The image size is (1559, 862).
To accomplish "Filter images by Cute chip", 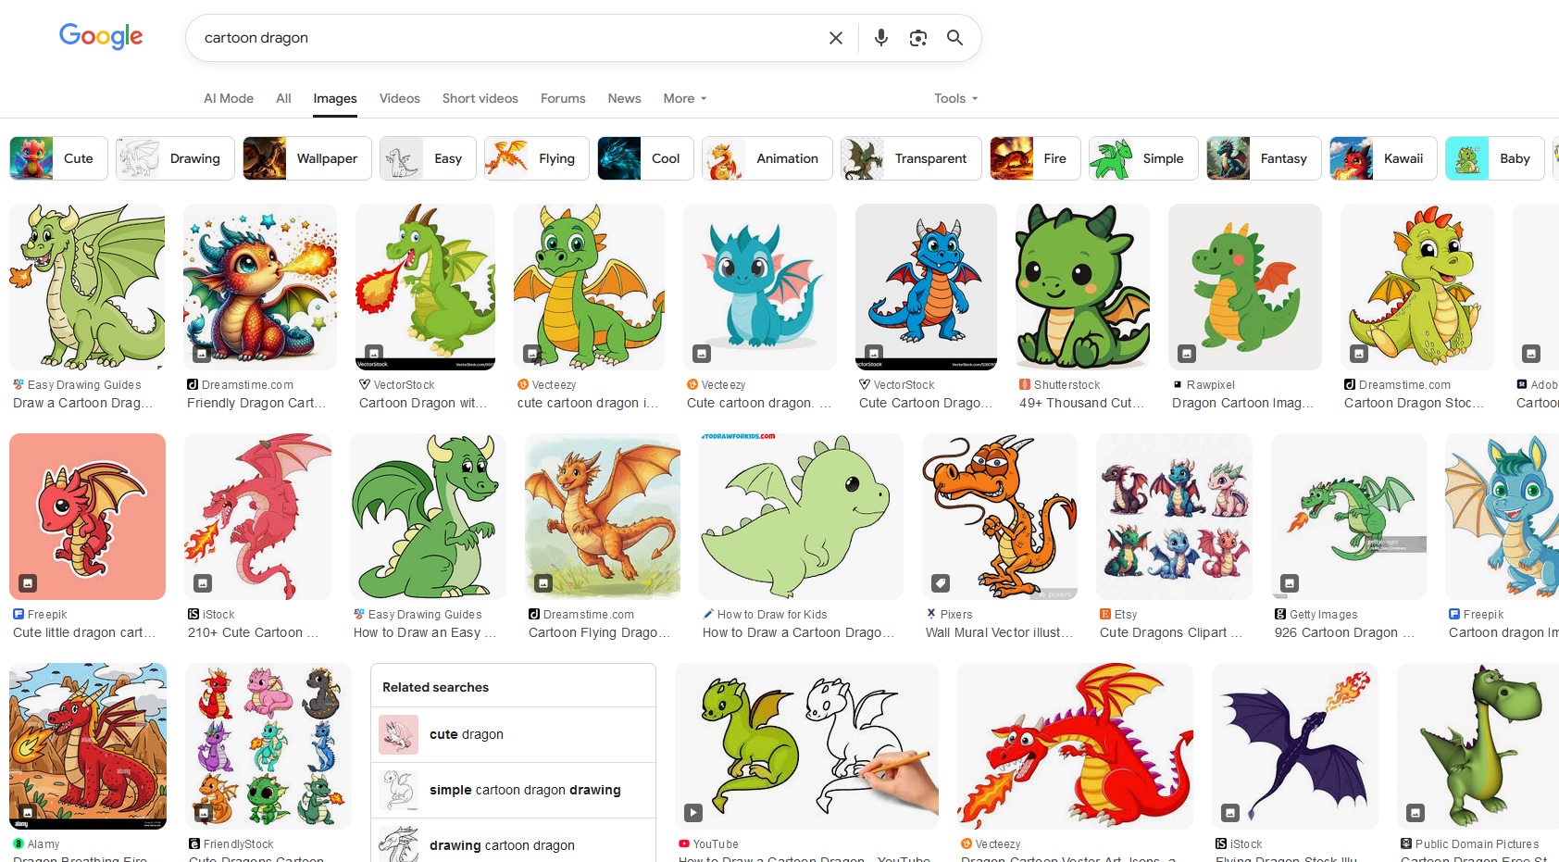I will (58, 158).
